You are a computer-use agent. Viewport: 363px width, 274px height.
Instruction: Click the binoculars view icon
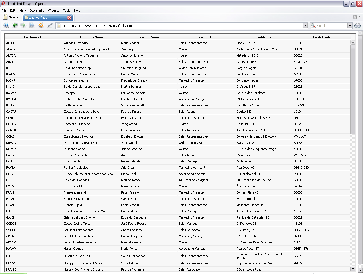[358, 26]
